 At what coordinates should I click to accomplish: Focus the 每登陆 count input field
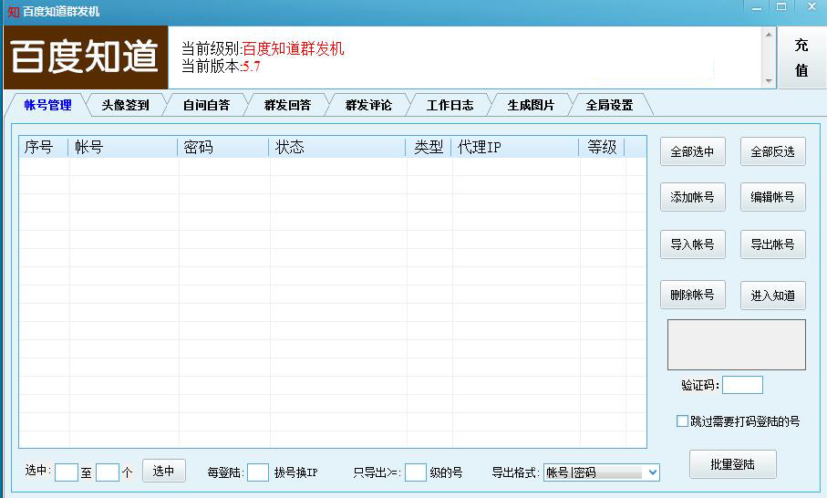[258, 472]
